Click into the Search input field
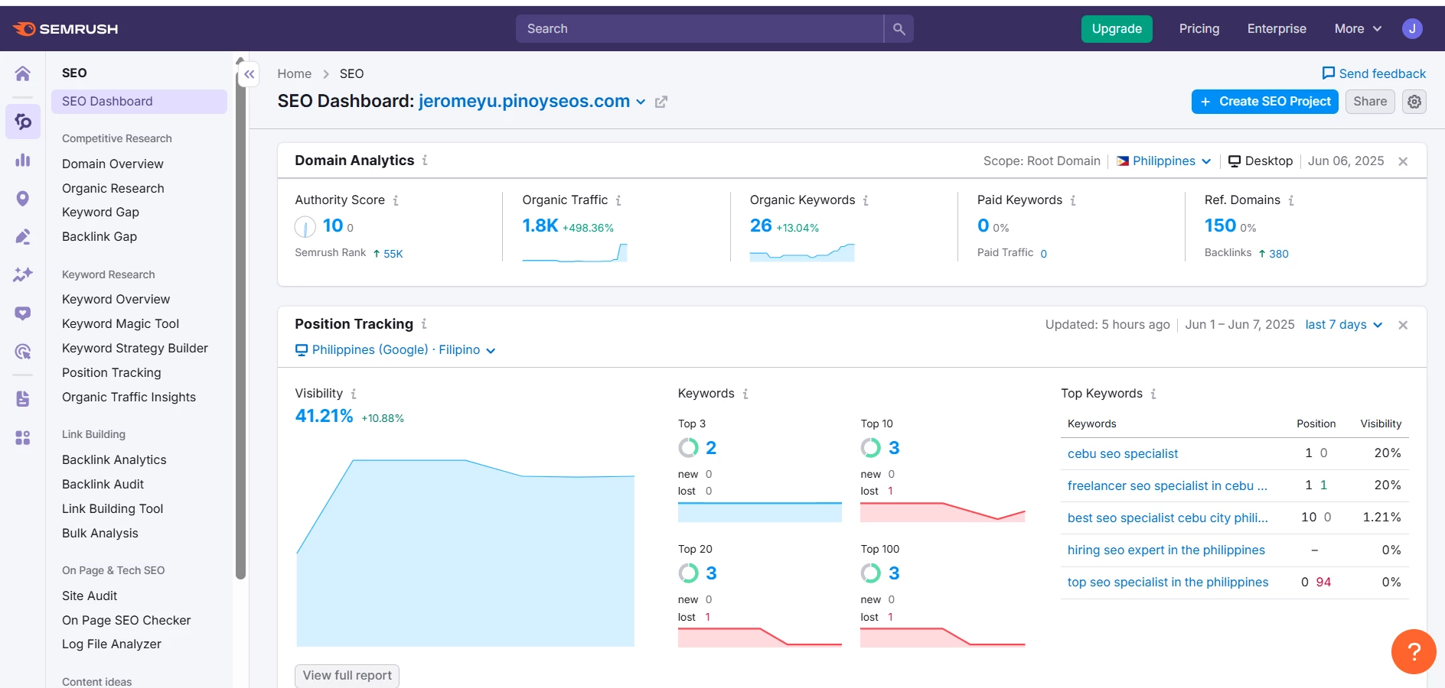Screen dimensions: 1445x688 coord(700,29)
